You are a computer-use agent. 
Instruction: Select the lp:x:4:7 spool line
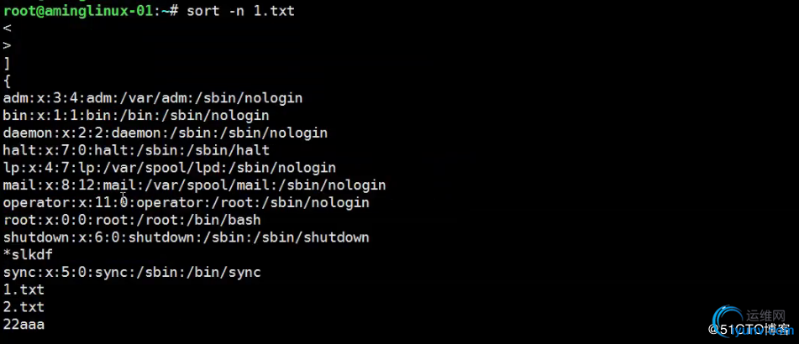tap(169, 168)
